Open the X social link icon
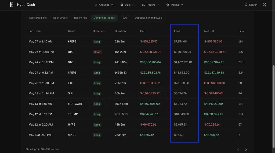Image resolution: width=275 pixels, height=153 pixels. point(265,5)
